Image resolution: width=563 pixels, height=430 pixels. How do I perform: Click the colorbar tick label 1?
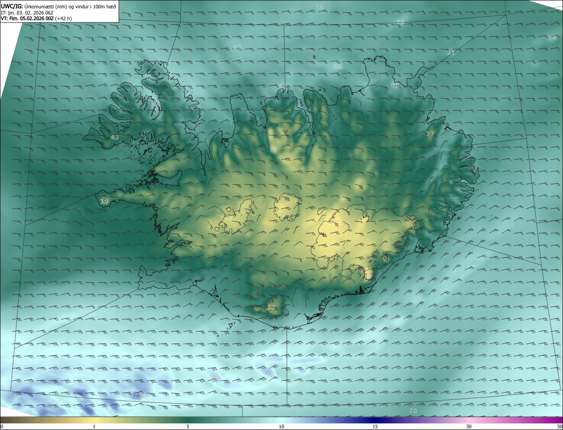coord(94,426)
